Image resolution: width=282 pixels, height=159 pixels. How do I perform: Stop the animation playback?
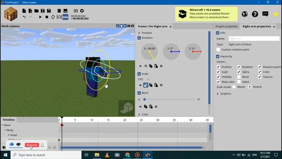tap(47, 17)
